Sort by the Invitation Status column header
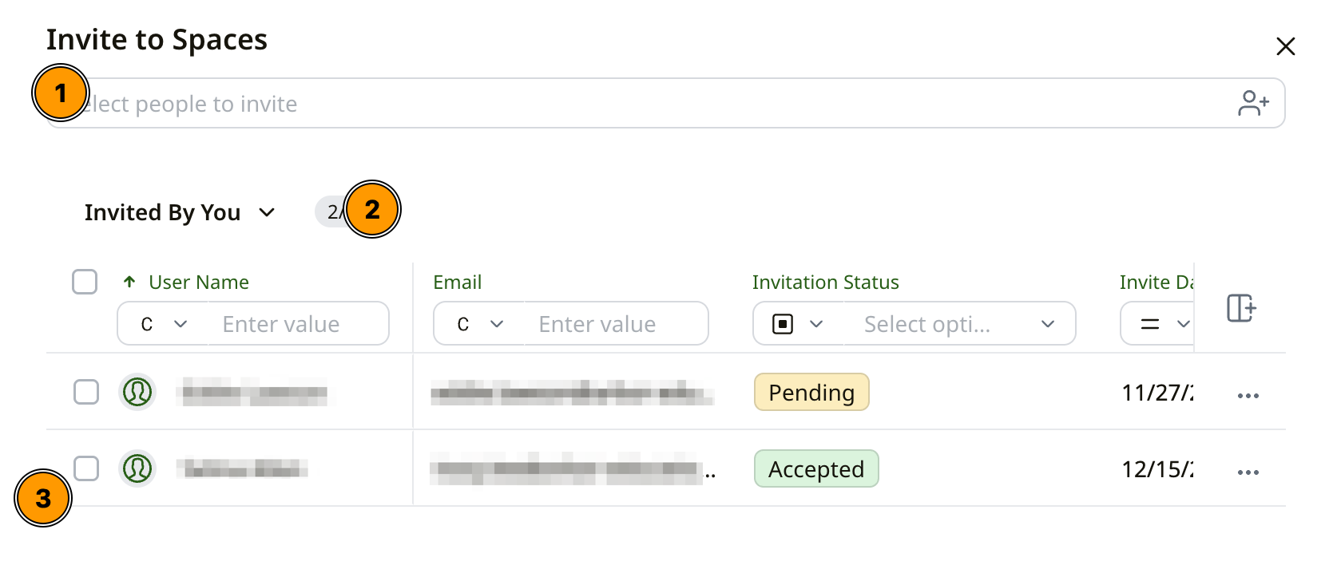Screen dimensions: 1337x573 pos(825,282)
